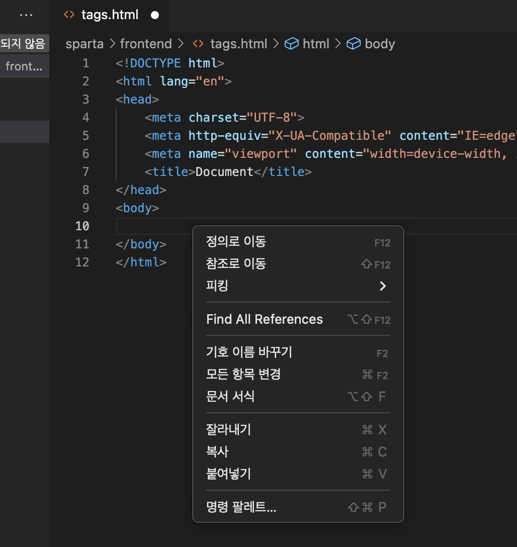Click the html element cube icon in breadcrumb

(292, 44)
